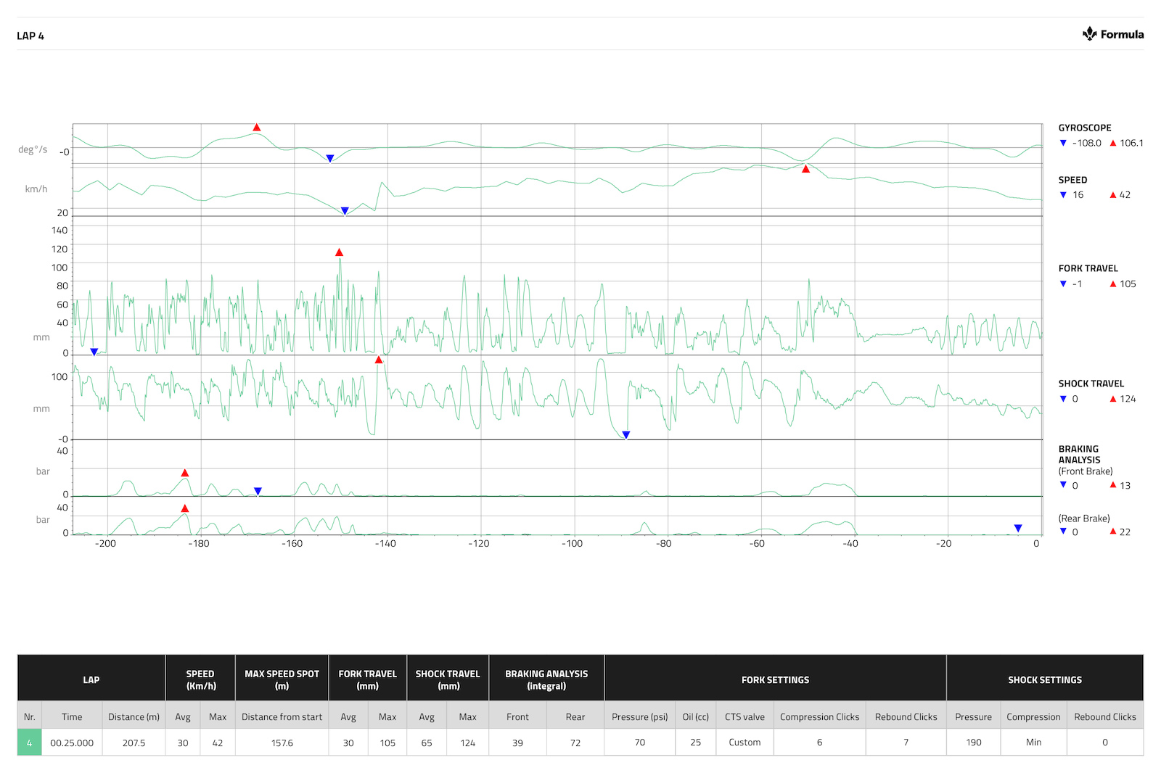
Task: Click blue min icon in Gyroscope legend
Action: [1063, 143]
